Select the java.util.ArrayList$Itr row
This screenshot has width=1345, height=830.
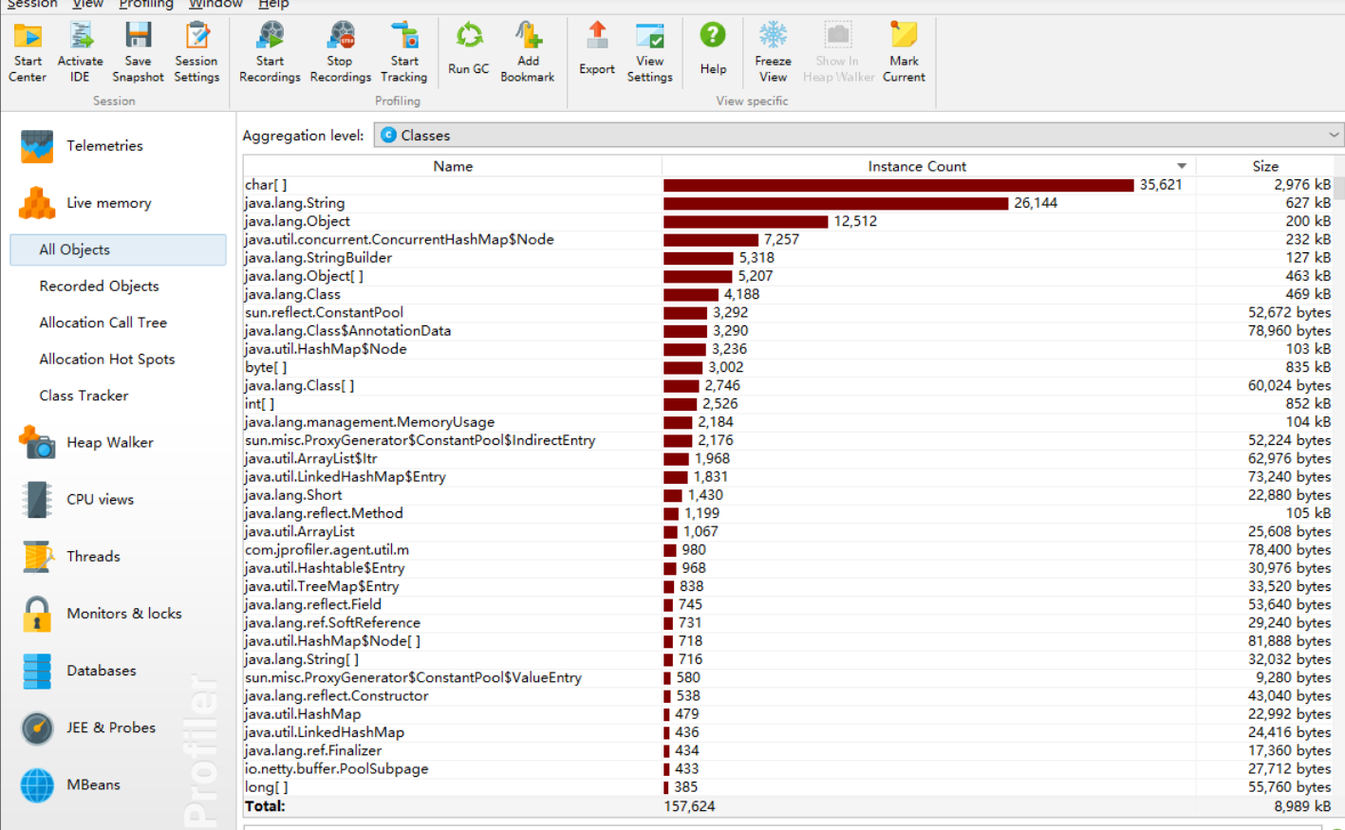coord(789,459)
